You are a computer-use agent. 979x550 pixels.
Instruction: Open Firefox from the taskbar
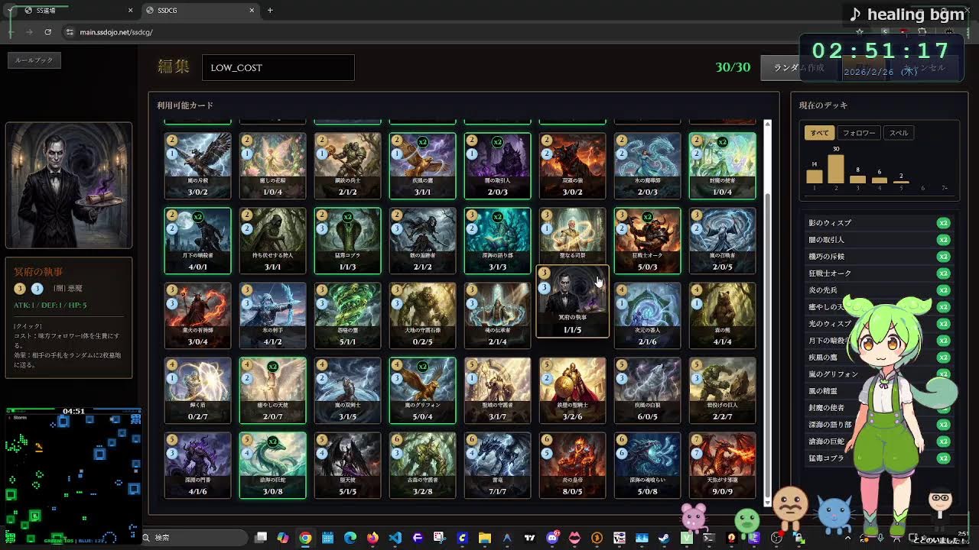click(x=372, y=538)
